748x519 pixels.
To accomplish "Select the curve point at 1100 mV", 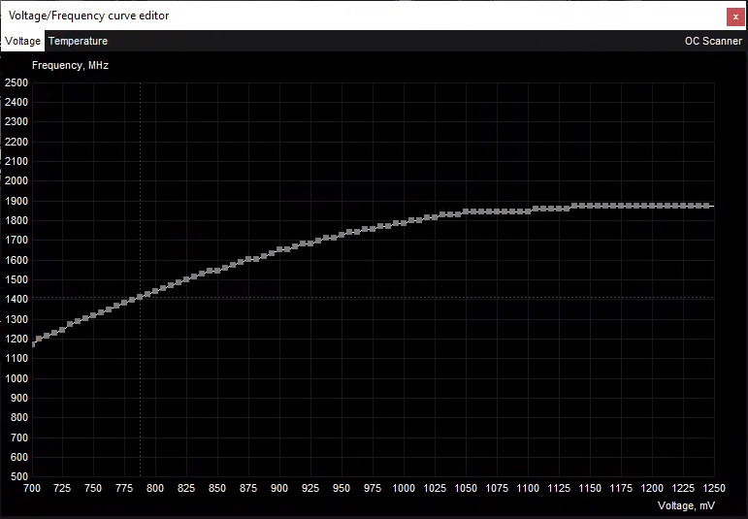I will [528, 211].
